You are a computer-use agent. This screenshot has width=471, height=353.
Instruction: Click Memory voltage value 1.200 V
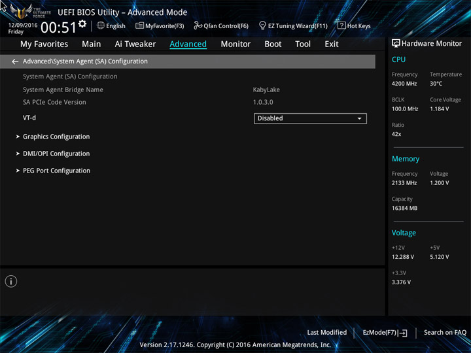pyautogui.click(x=439, y=183)
